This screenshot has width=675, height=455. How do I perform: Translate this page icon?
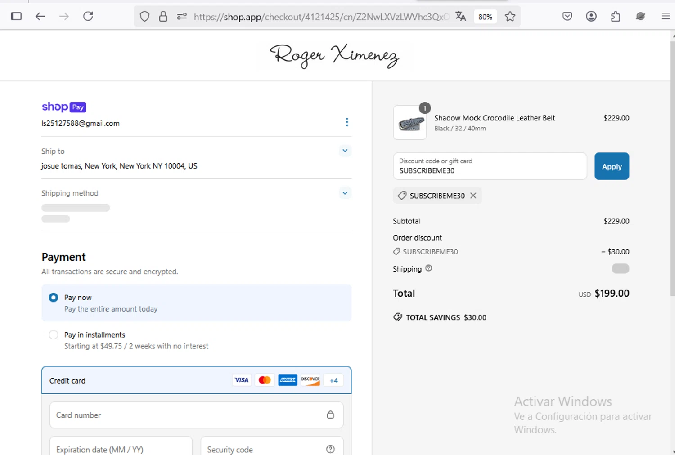[x=461, y=17]
